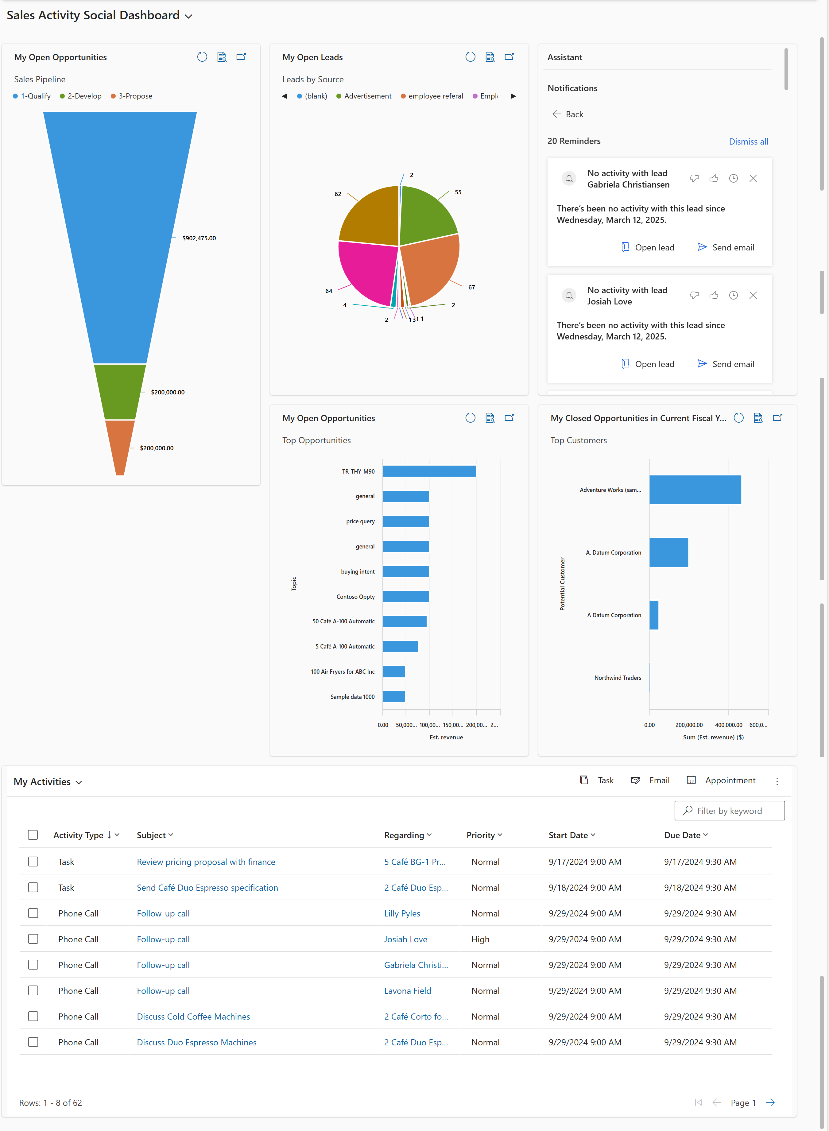Dislike the Gabriela Christiansen reminder

694,178
